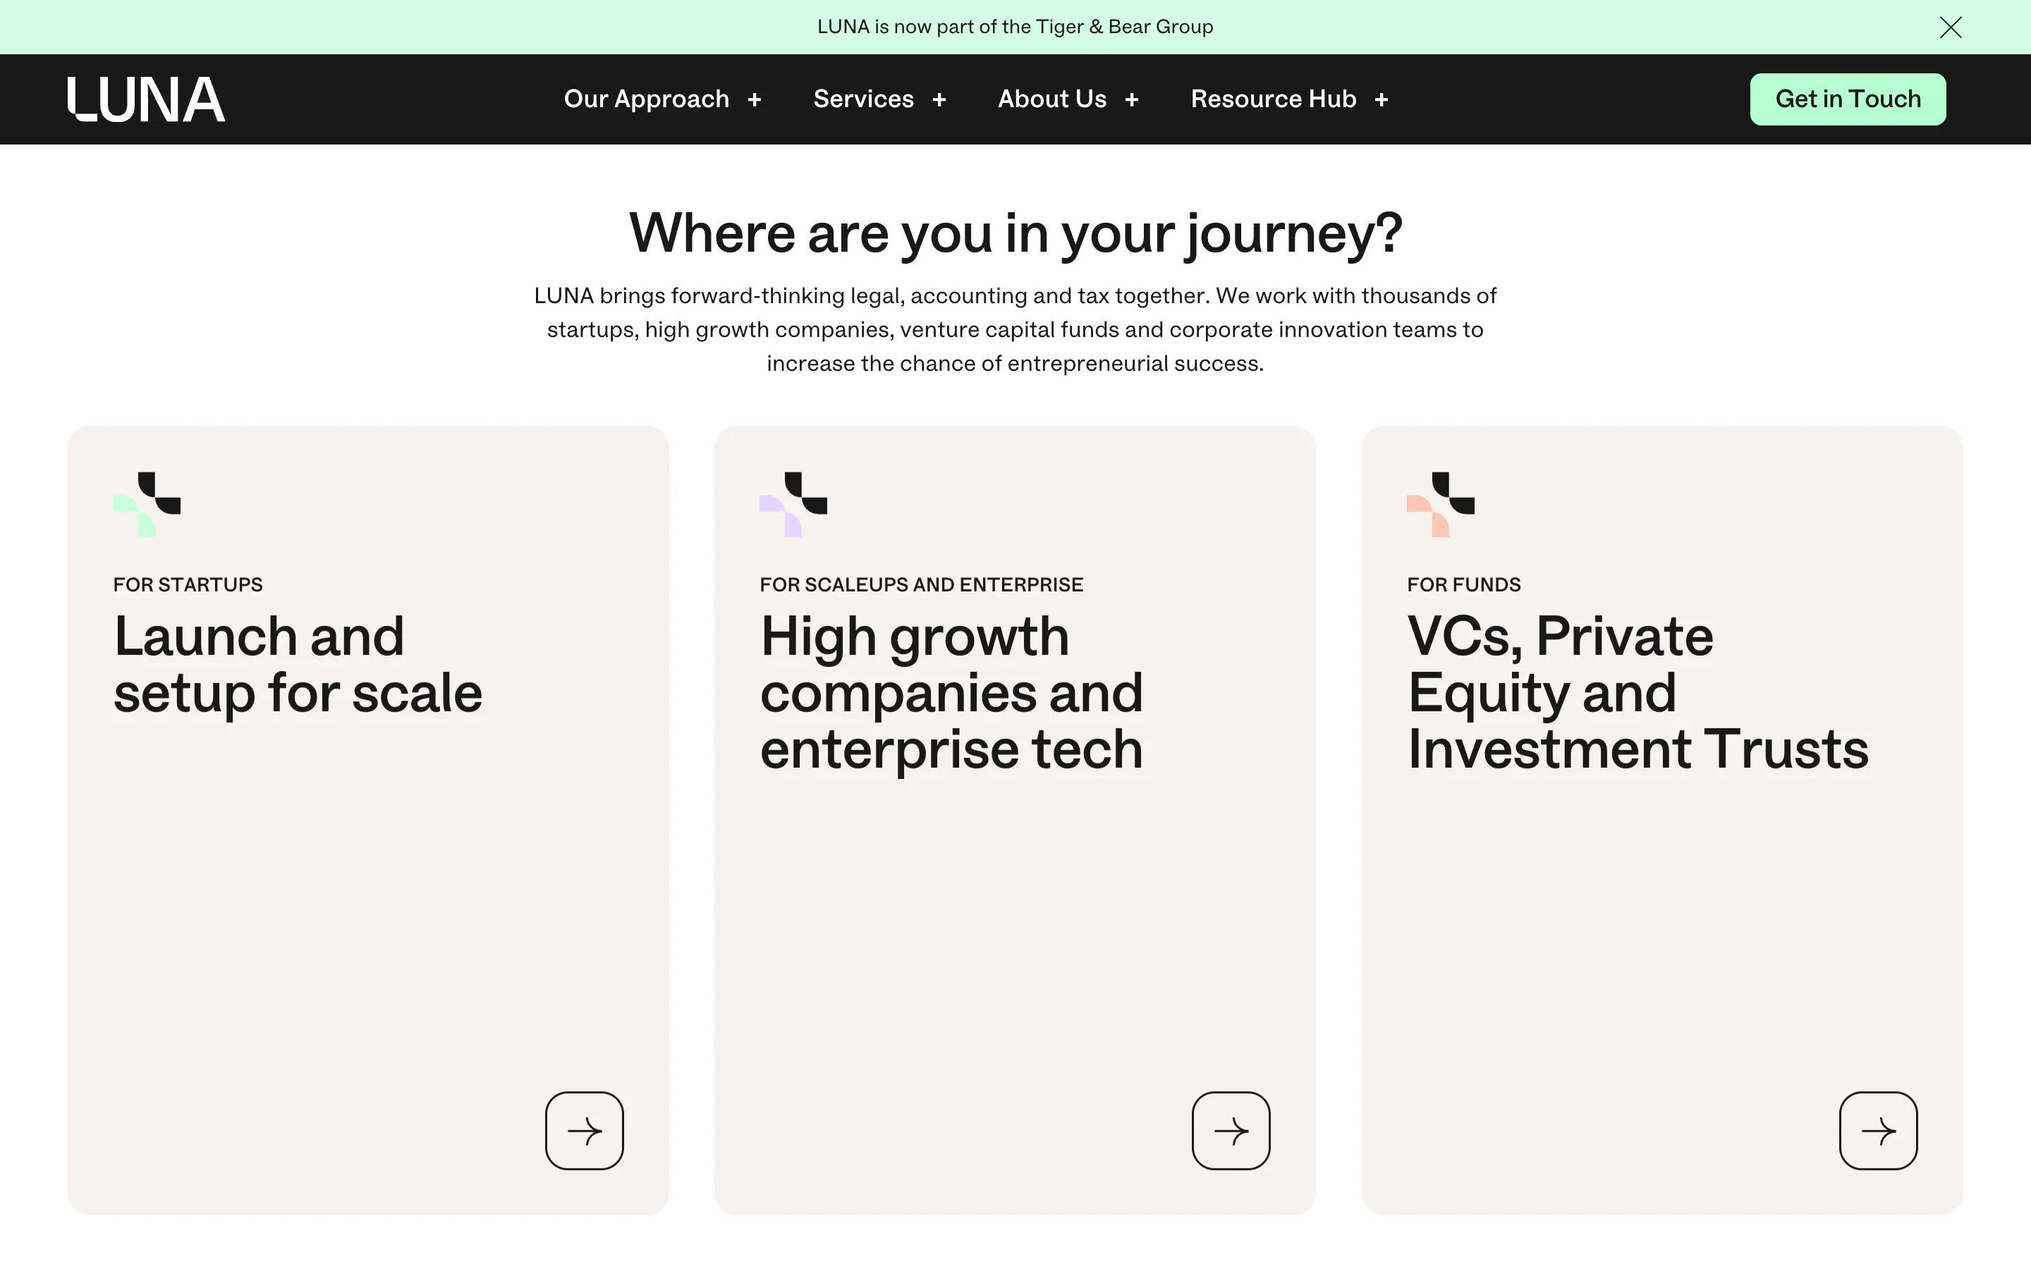
Task: Open the Resource Hub menu
Action: (1273, 99)
